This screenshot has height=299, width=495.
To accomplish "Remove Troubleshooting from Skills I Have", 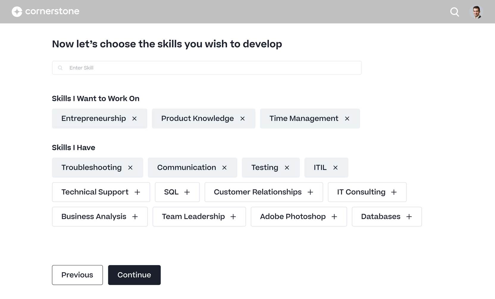I will click(x=130, y=167).
